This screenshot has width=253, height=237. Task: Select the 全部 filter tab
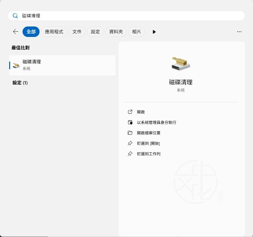click(31, 32)
